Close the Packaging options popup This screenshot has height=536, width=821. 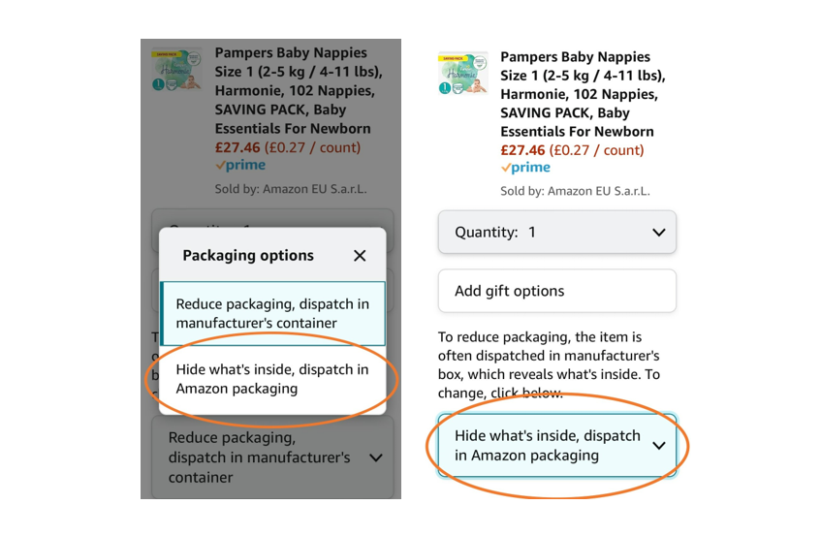360,256
